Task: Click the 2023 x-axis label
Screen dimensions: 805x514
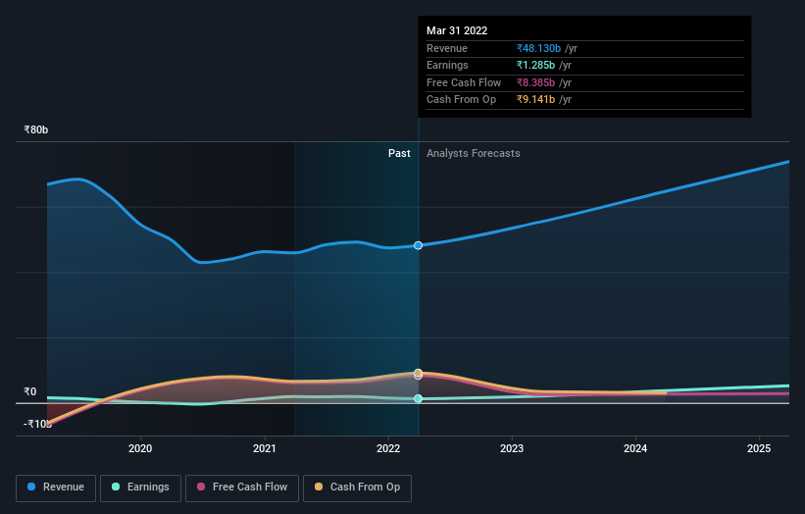Action: coord(512,449)
